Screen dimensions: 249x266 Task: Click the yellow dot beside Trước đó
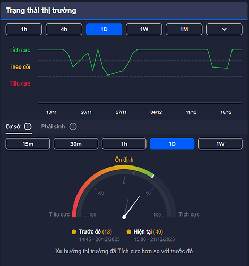[74, 232]
